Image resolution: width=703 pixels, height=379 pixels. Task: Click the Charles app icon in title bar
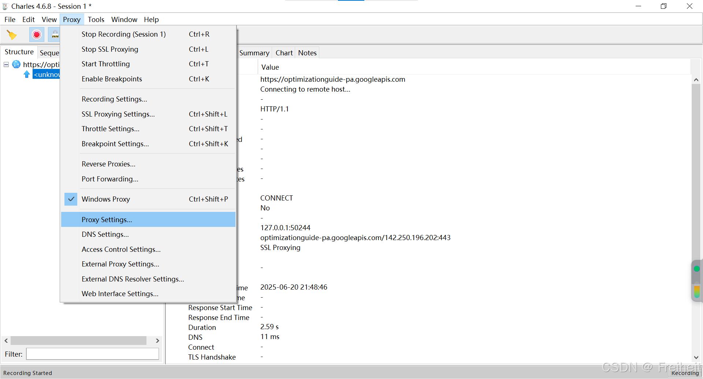(x=5, y=6)
